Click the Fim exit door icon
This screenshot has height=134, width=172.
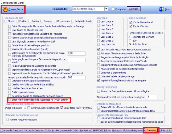pyautogui.click(x=161, y=9)
